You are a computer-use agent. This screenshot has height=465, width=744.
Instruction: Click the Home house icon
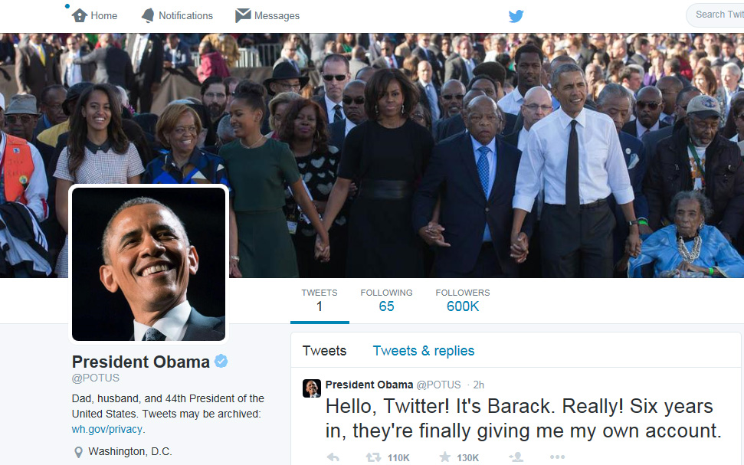click(x=79, y=15)
